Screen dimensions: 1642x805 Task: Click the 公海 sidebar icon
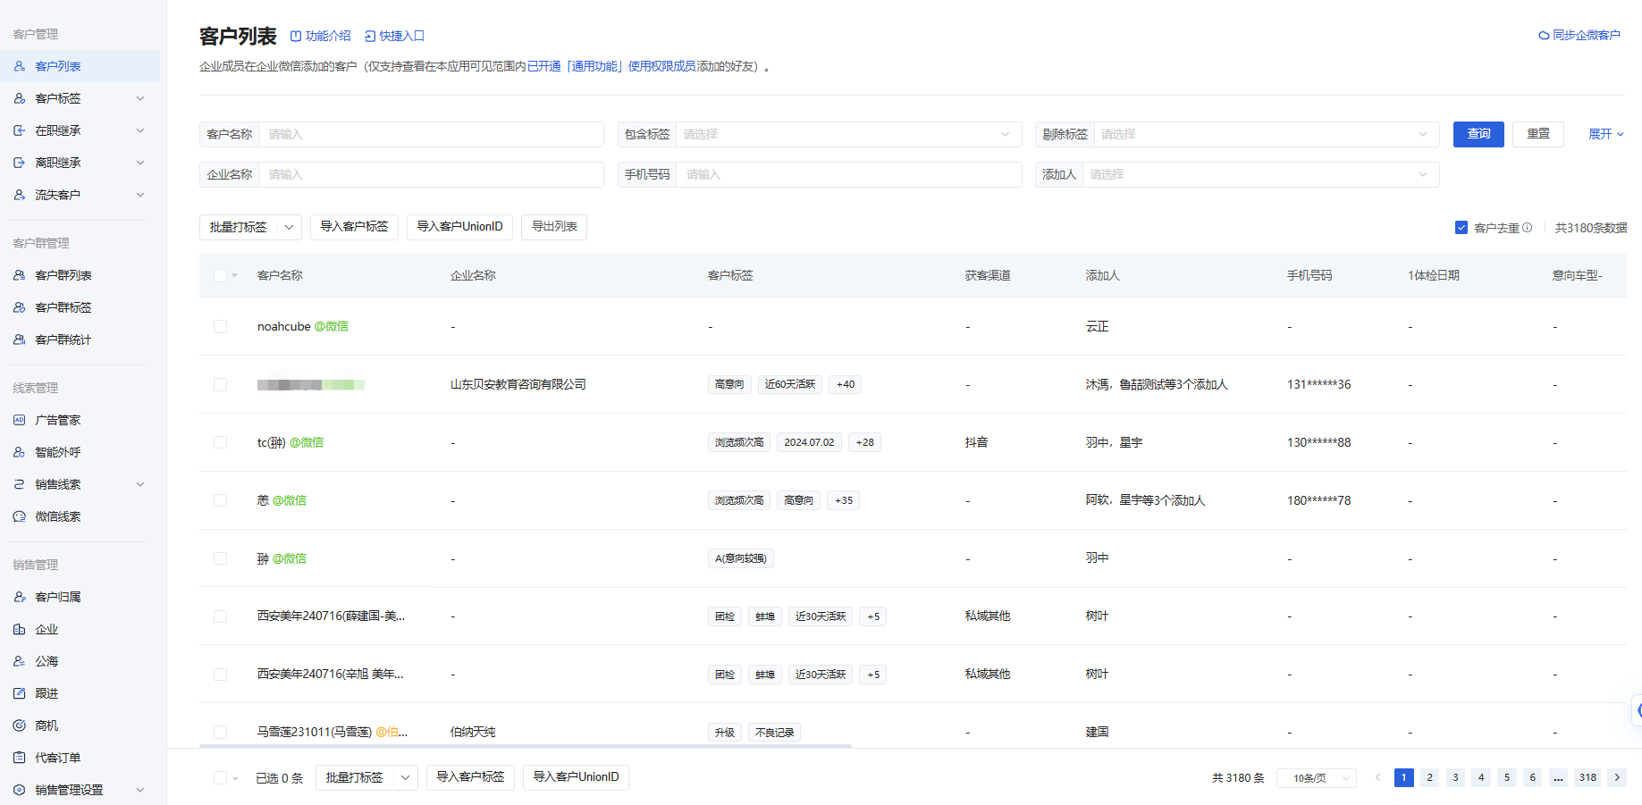point(20,661)
